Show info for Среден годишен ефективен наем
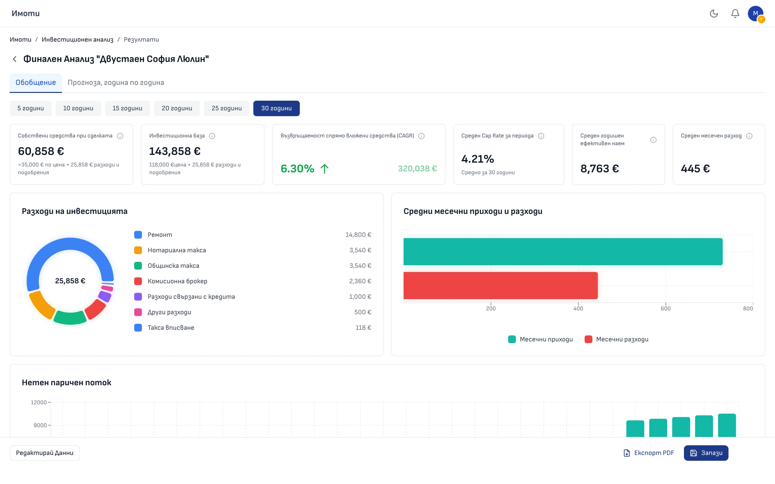This screenshot has width=775, height=484. pos(653,140)
